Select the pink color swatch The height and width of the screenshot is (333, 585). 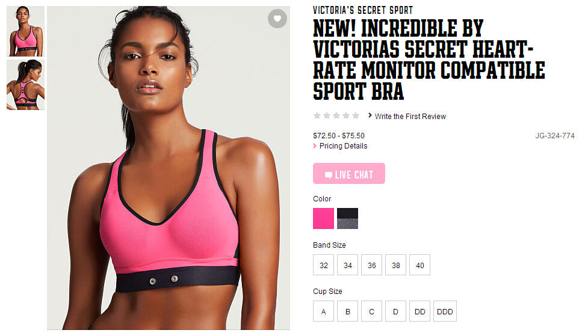pyautogui.click(x=323, y=218)
